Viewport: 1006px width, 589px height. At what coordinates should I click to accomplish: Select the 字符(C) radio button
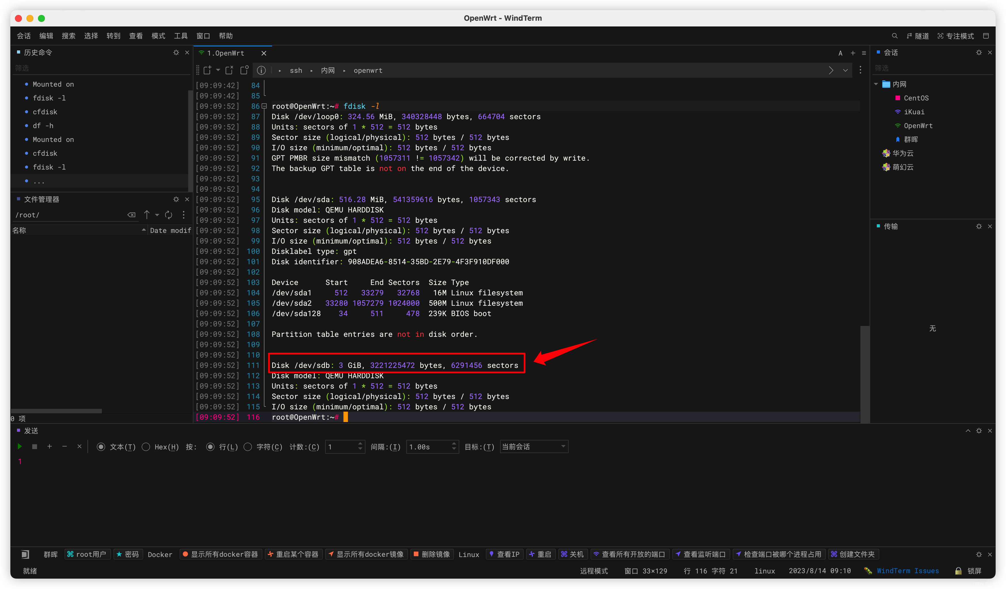click(247, 447)
